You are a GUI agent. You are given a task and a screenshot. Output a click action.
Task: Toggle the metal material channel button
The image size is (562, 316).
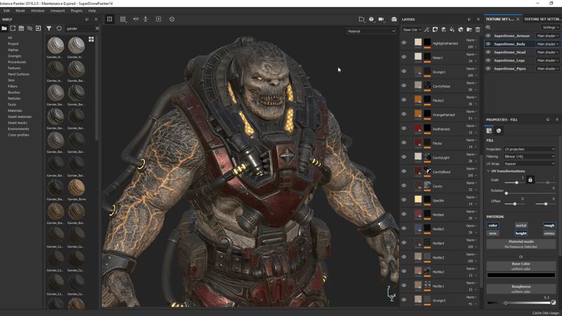click(521, 225)
